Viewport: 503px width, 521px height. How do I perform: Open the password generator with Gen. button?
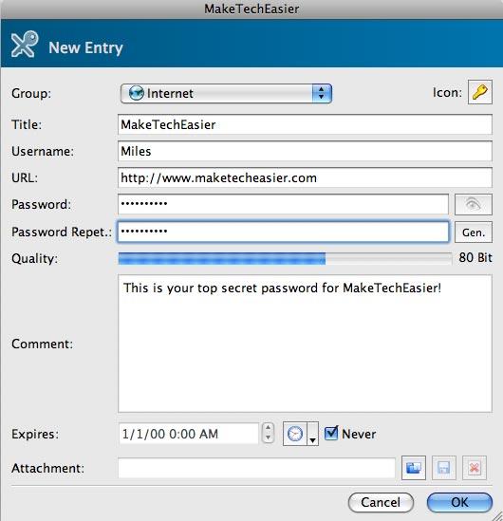point(473,233)
